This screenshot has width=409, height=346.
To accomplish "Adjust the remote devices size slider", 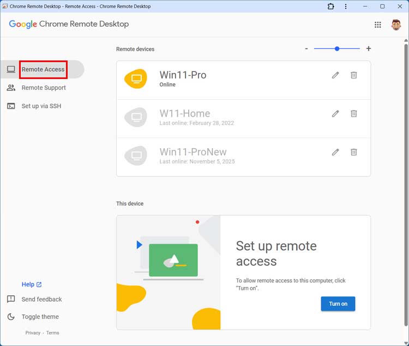I will 337,48.
